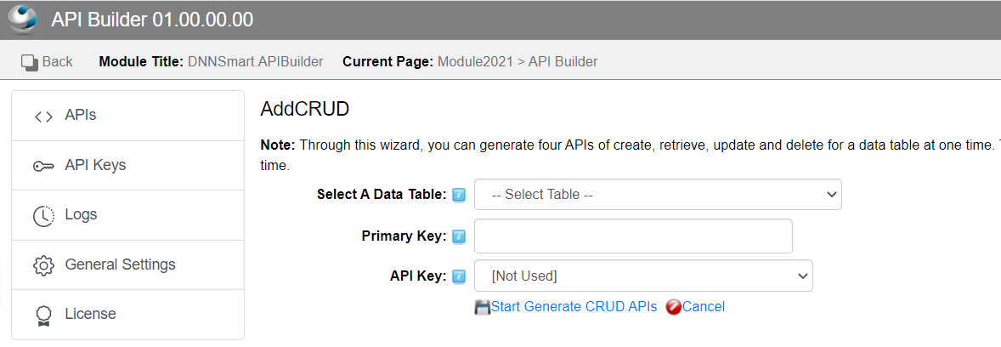The width and height of the screenshot is (1001, 347).
Task: Click help icon next to Primary Key
Action: [x=459, y=236]
